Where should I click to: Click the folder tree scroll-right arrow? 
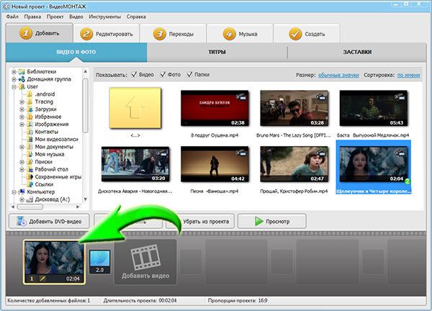78,207
